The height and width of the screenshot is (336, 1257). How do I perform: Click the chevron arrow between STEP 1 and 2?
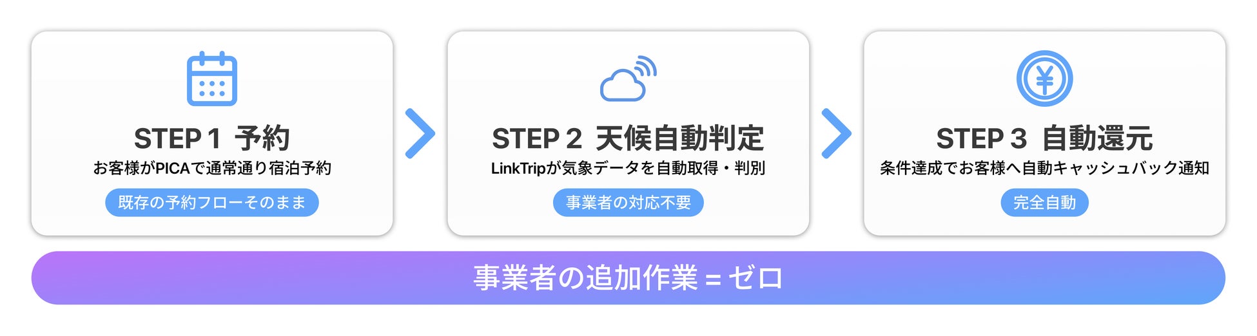(x=420, y=134)
